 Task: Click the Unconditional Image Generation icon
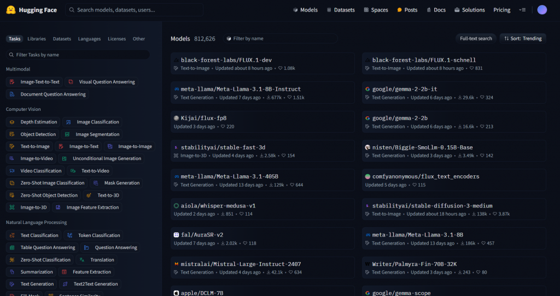(65, 158)
